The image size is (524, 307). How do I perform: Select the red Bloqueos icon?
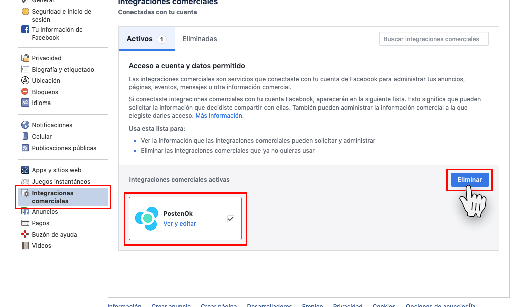click(x=25, y=91)
